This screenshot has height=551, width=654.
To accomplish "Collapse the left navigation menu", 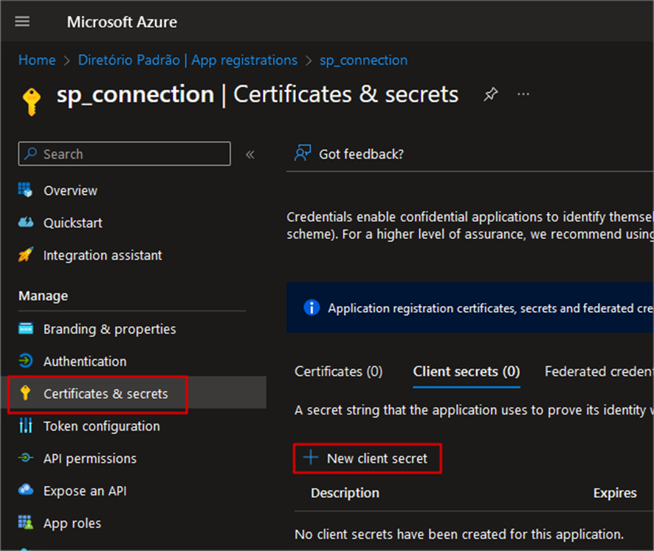I will (x=250, y=155).
